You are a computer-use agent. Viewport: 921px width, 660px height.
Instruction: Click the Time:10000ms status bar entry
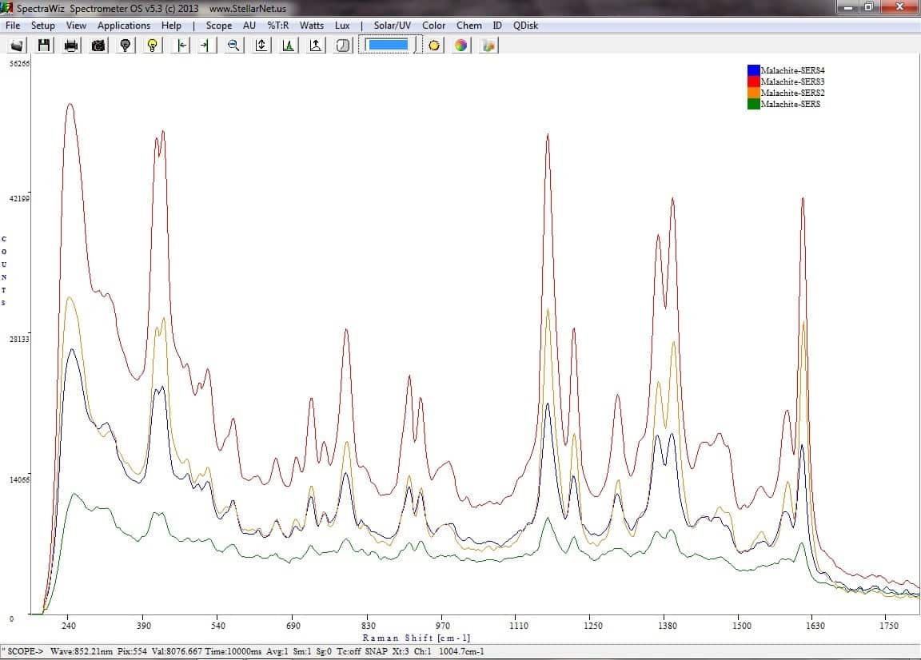coord(233,651)
